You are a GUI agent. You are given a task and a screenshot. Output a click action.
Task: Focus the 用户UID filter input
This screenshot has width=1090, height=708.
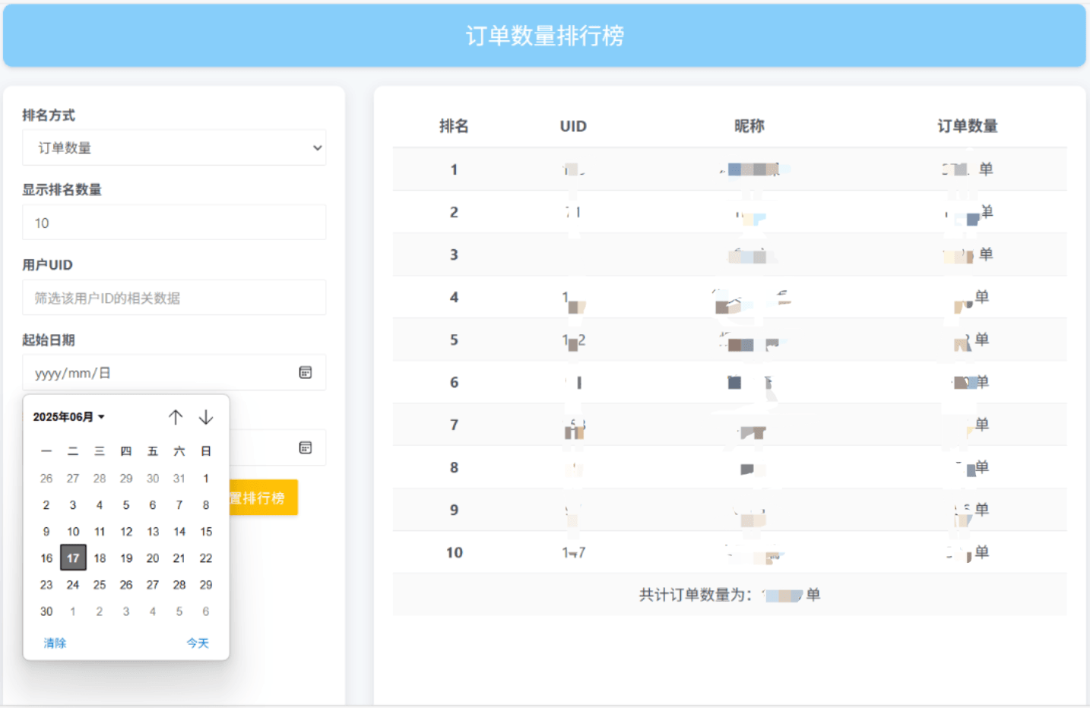click(174, 298)
